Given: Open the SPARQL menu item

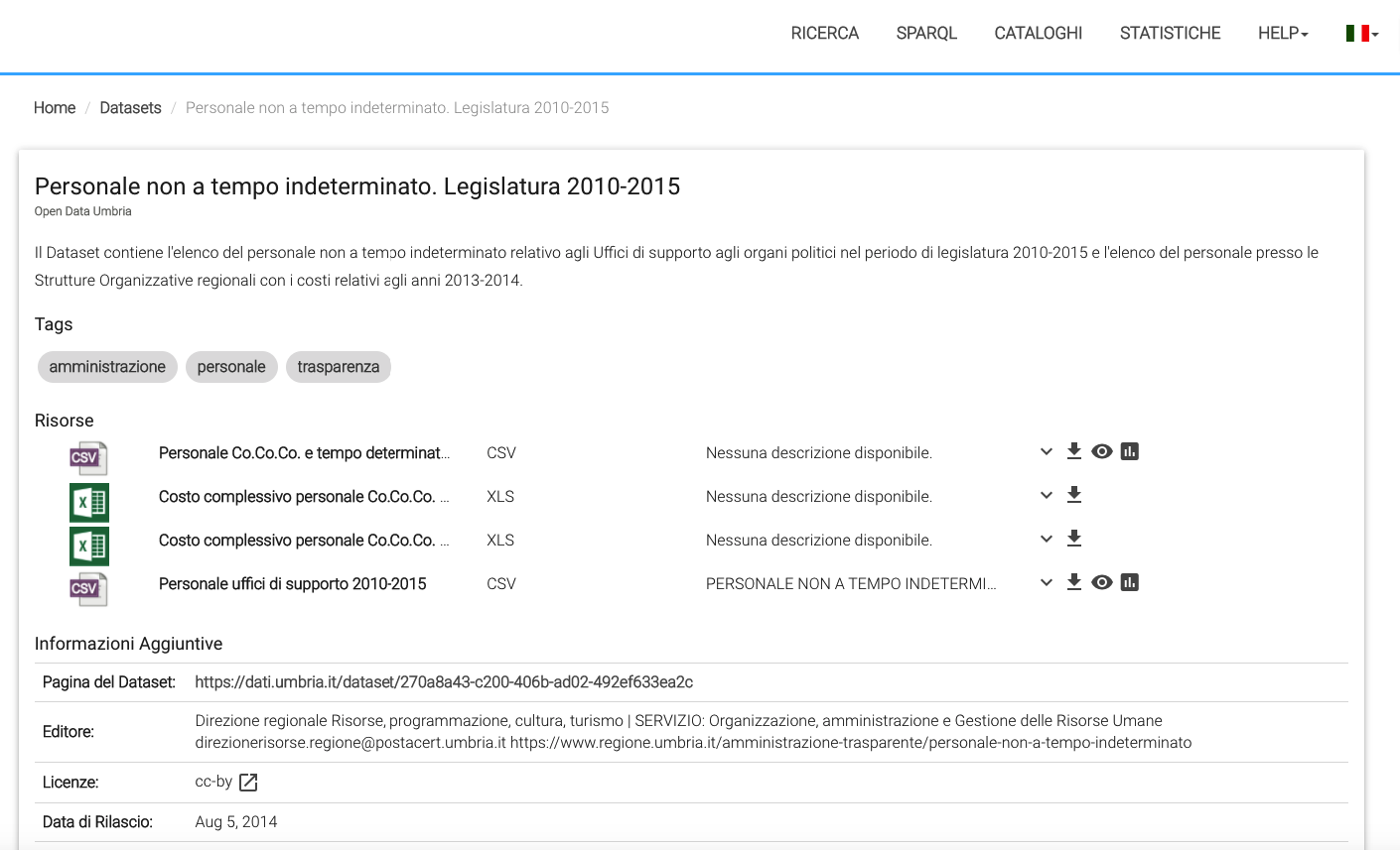Looking at the screenshot, I should click(926, 34).
